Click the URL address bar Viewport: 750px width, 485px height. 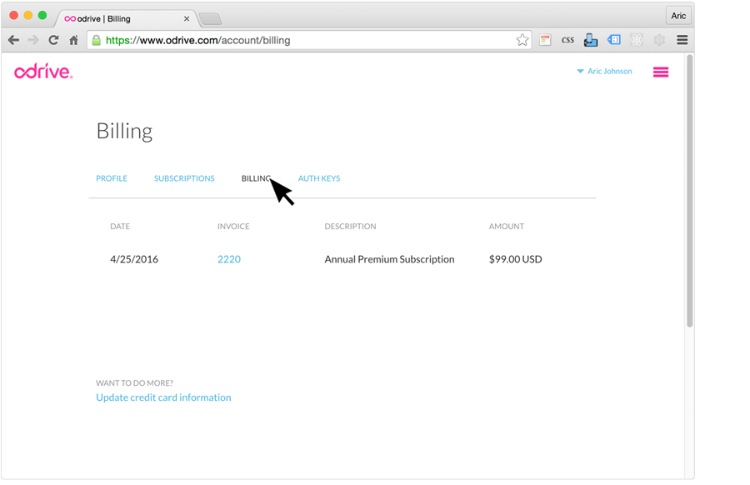[x=309, y=40]
